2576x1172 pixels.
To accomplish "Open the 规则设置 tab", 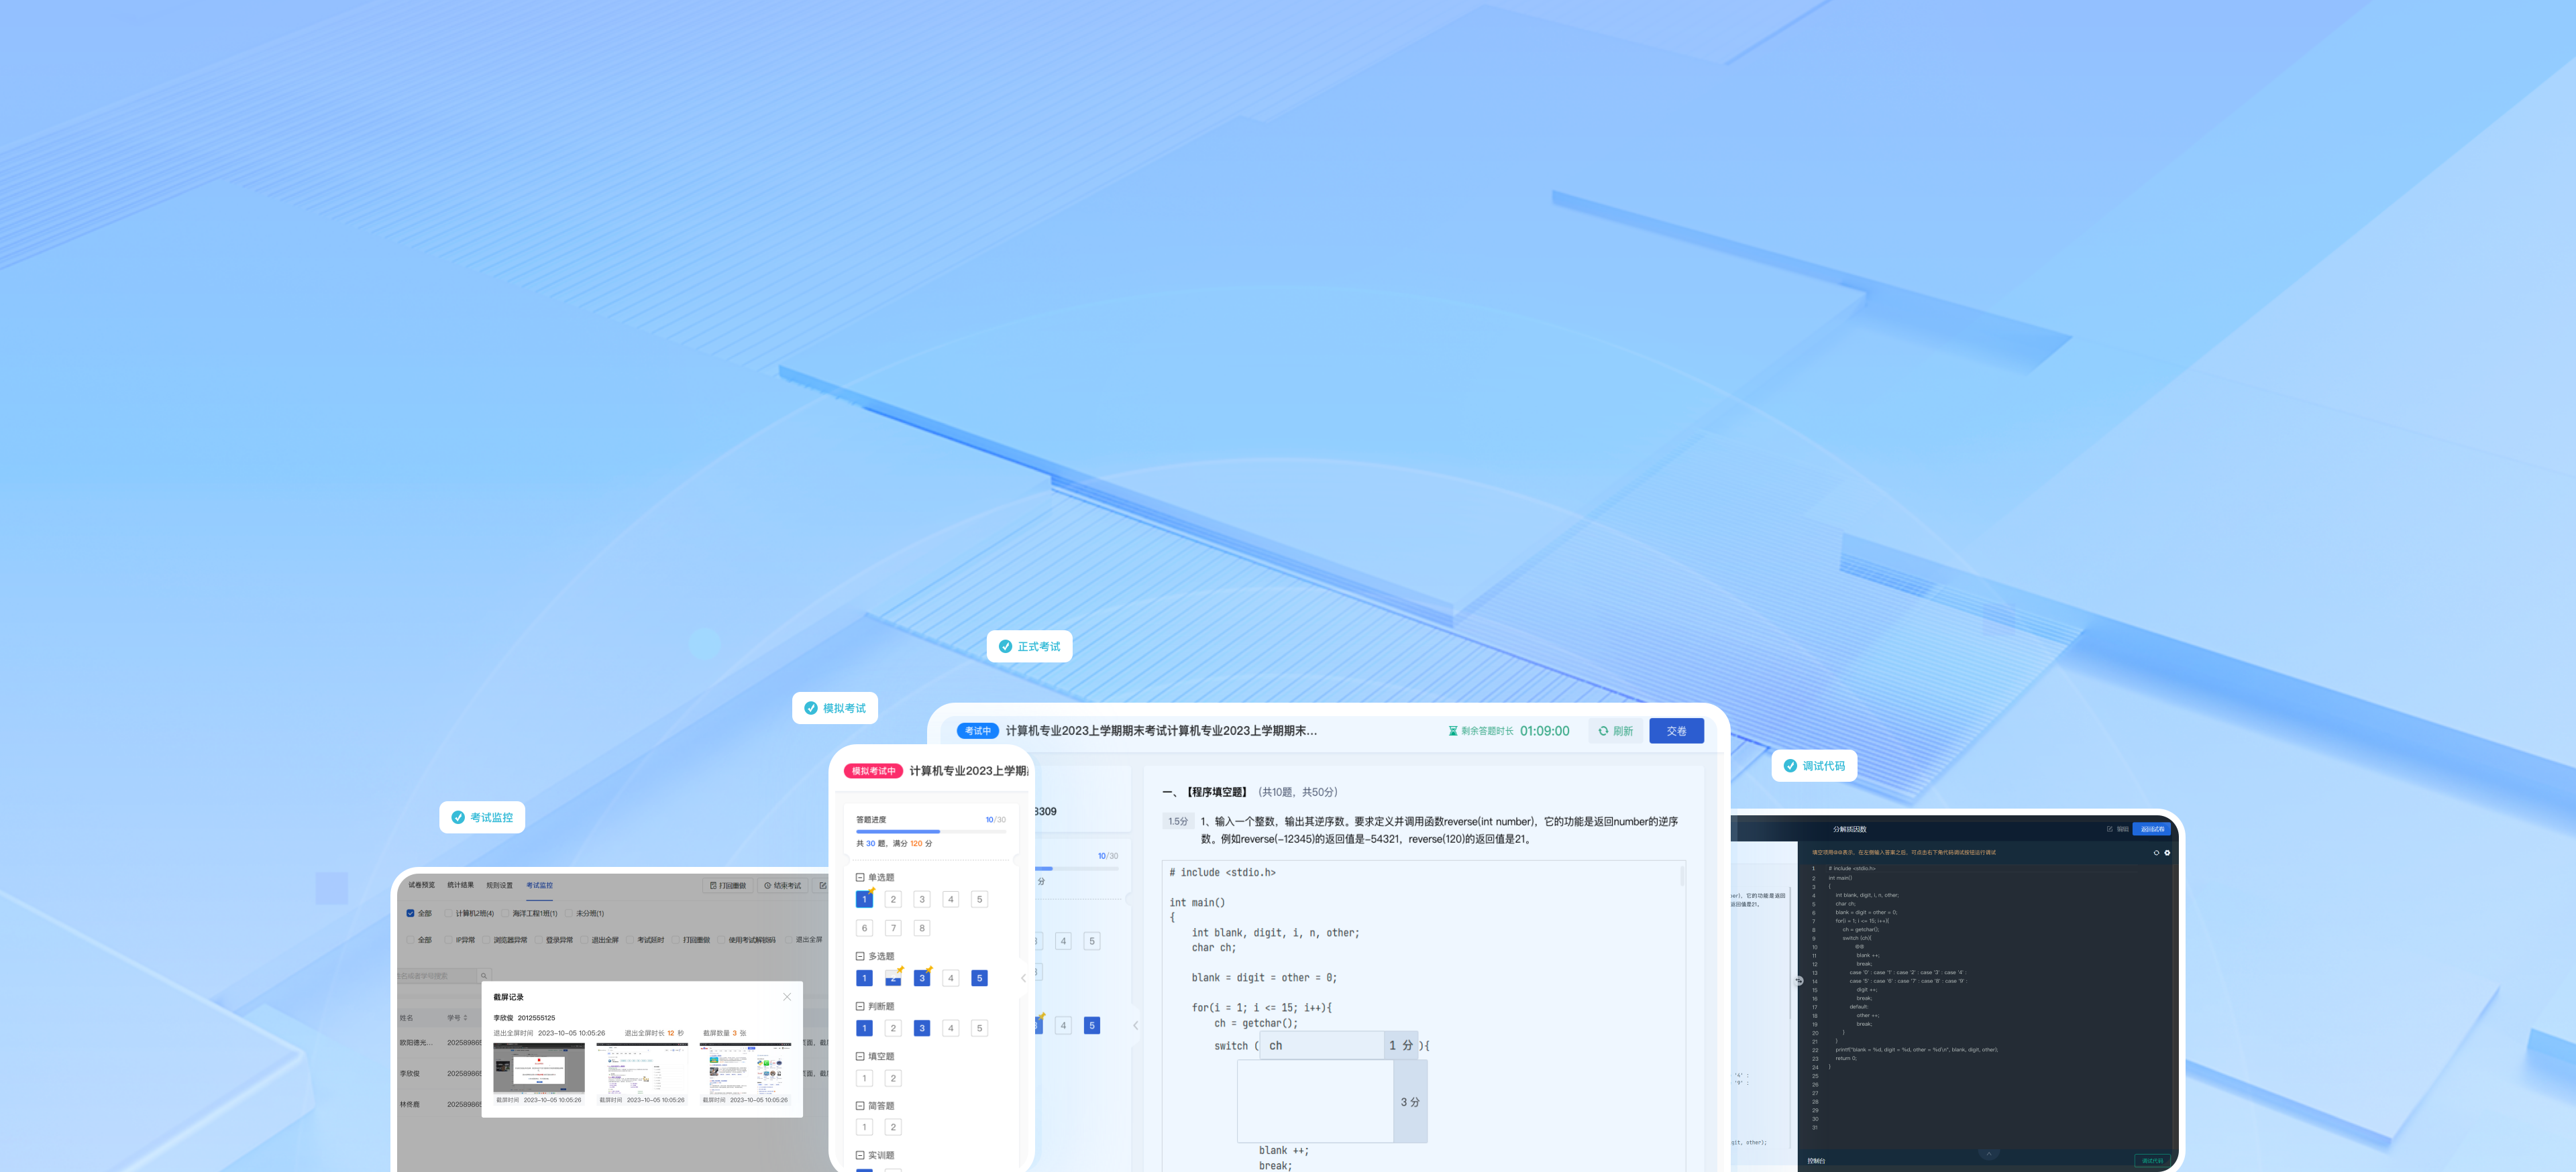I will (499, 885).
